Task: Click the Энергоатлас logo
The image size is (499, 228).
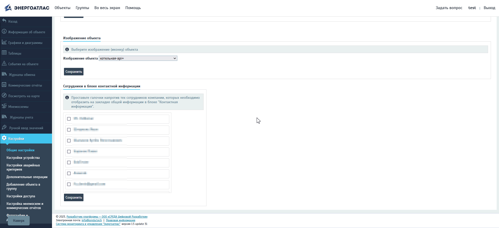Action: [x=27, y=8]
